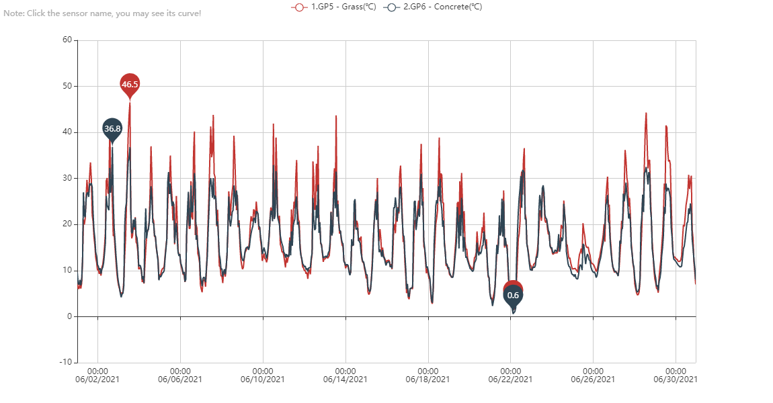Screen dimensions: 773x403
Task: Click the 06/14/2021 x-axis date label
Action: 345,379
